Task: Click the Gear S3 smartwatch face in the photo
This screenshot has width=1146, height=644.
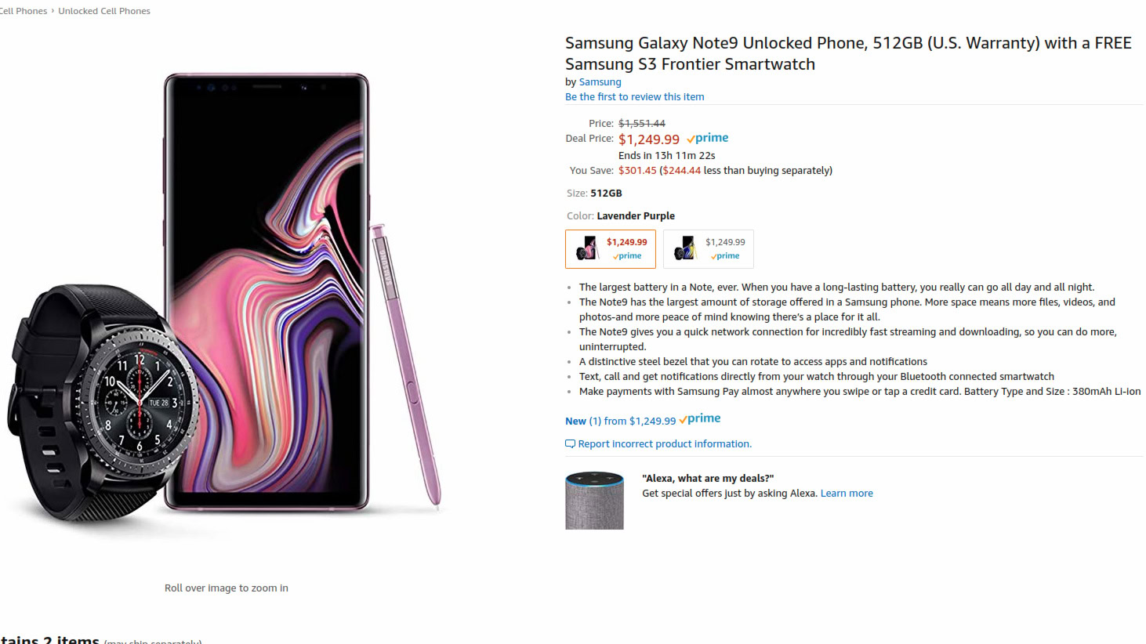Action: (x=139, y=400)
